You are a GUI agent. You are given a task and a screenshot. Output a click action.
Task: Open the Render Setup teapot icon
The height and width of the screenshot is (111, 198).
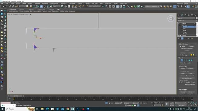point(132,6)
